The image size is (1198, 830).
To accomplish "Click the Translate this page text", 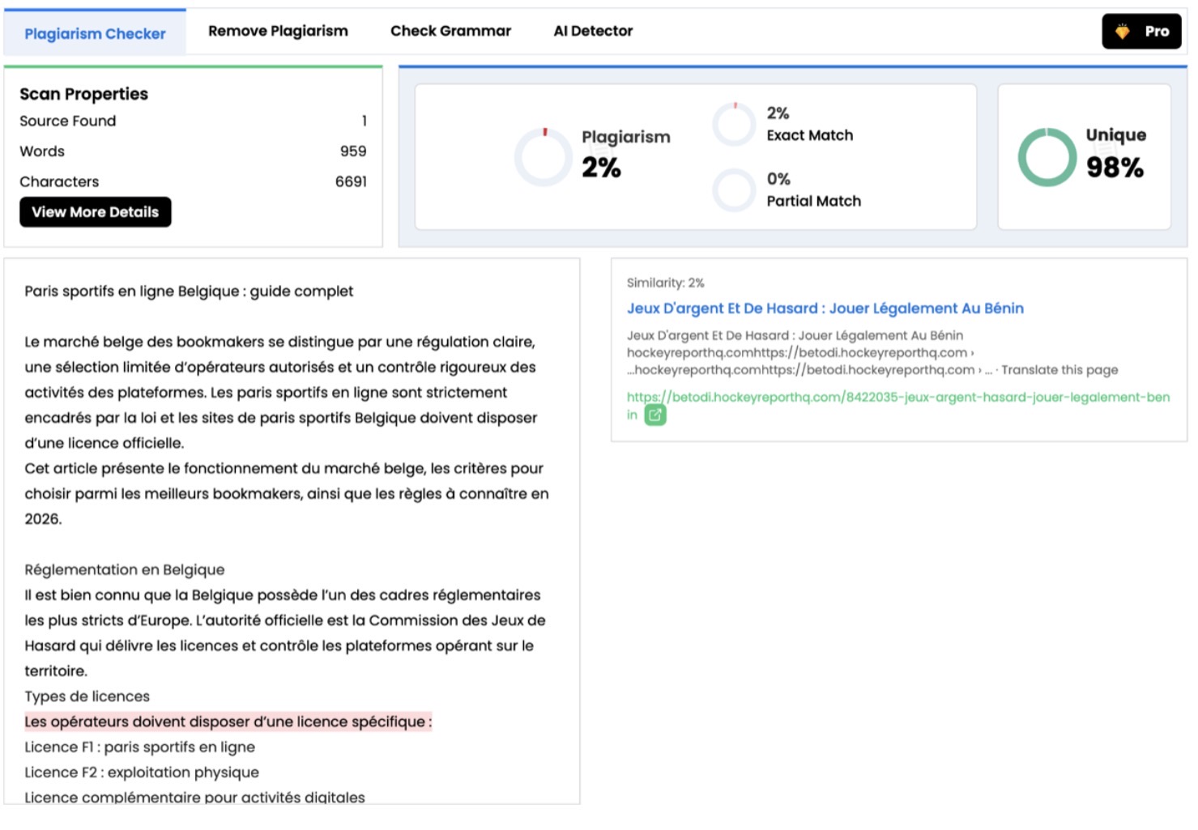I will pyautogui.click(x=1059, y=370).
